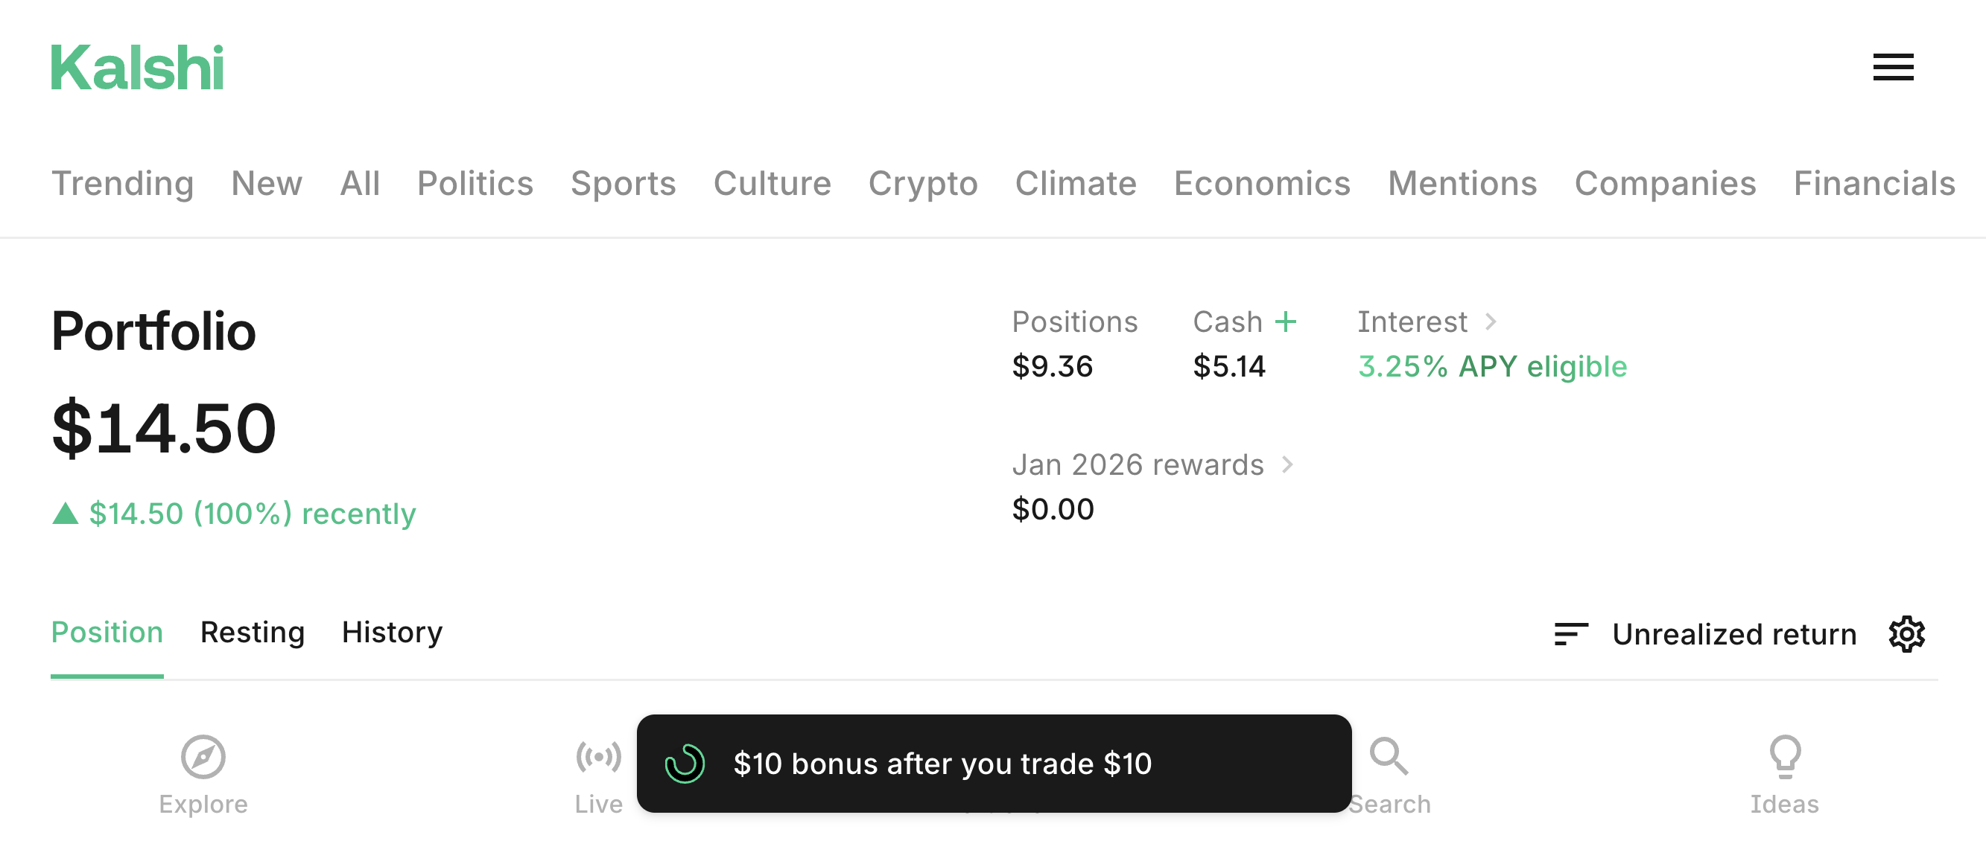Image resolution: width=1986 pixels, height=841 pixels.
Task: Open the Ideas lightbulb icon
Action: tap(1784, 756)
